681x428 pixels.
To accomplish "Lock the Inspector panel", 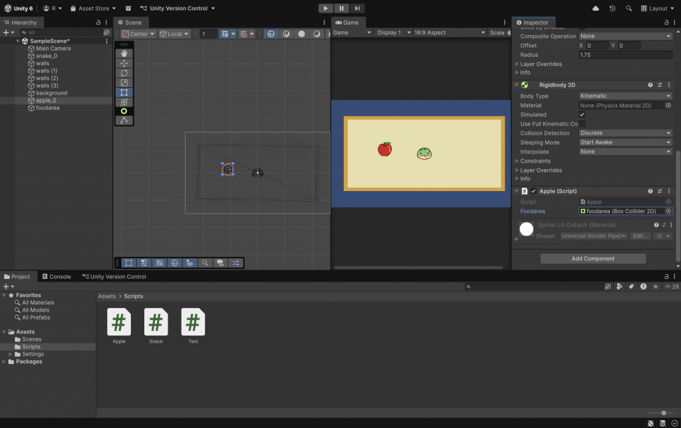I will click(x=666, y=22).
